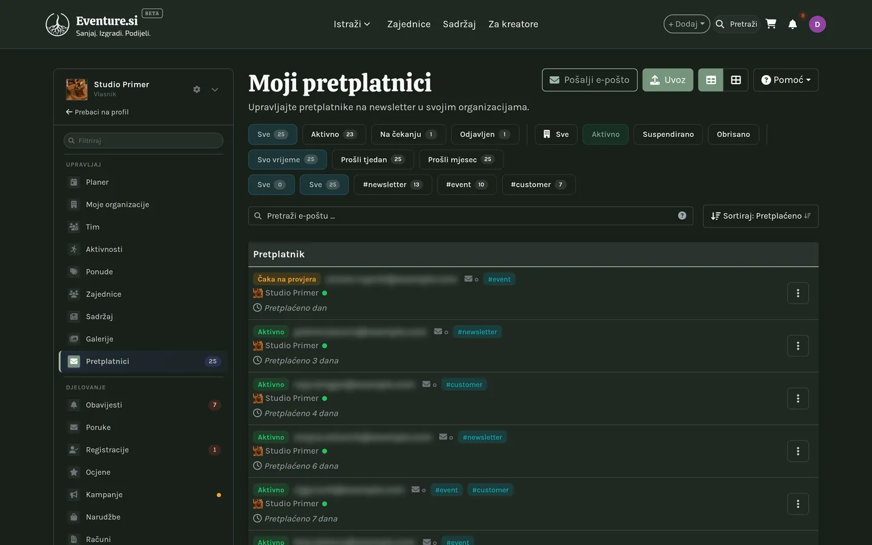The image size is (872, 545).
Task: Click Prebaci na profil link
Action: pyautogui.click(x=97, y=112)
